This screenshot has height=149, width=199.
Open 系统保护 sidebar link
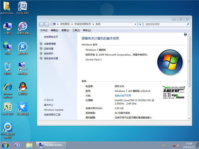point(49,53)
